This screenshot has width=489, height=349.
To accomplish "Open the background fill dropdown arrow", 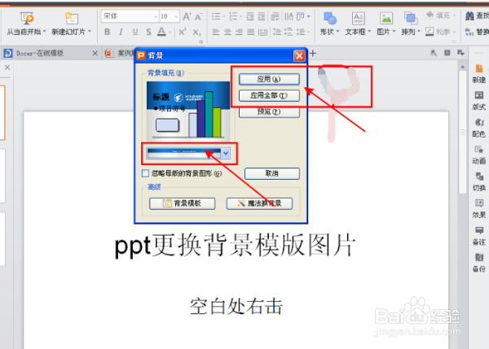I will [x=226, y=153].
